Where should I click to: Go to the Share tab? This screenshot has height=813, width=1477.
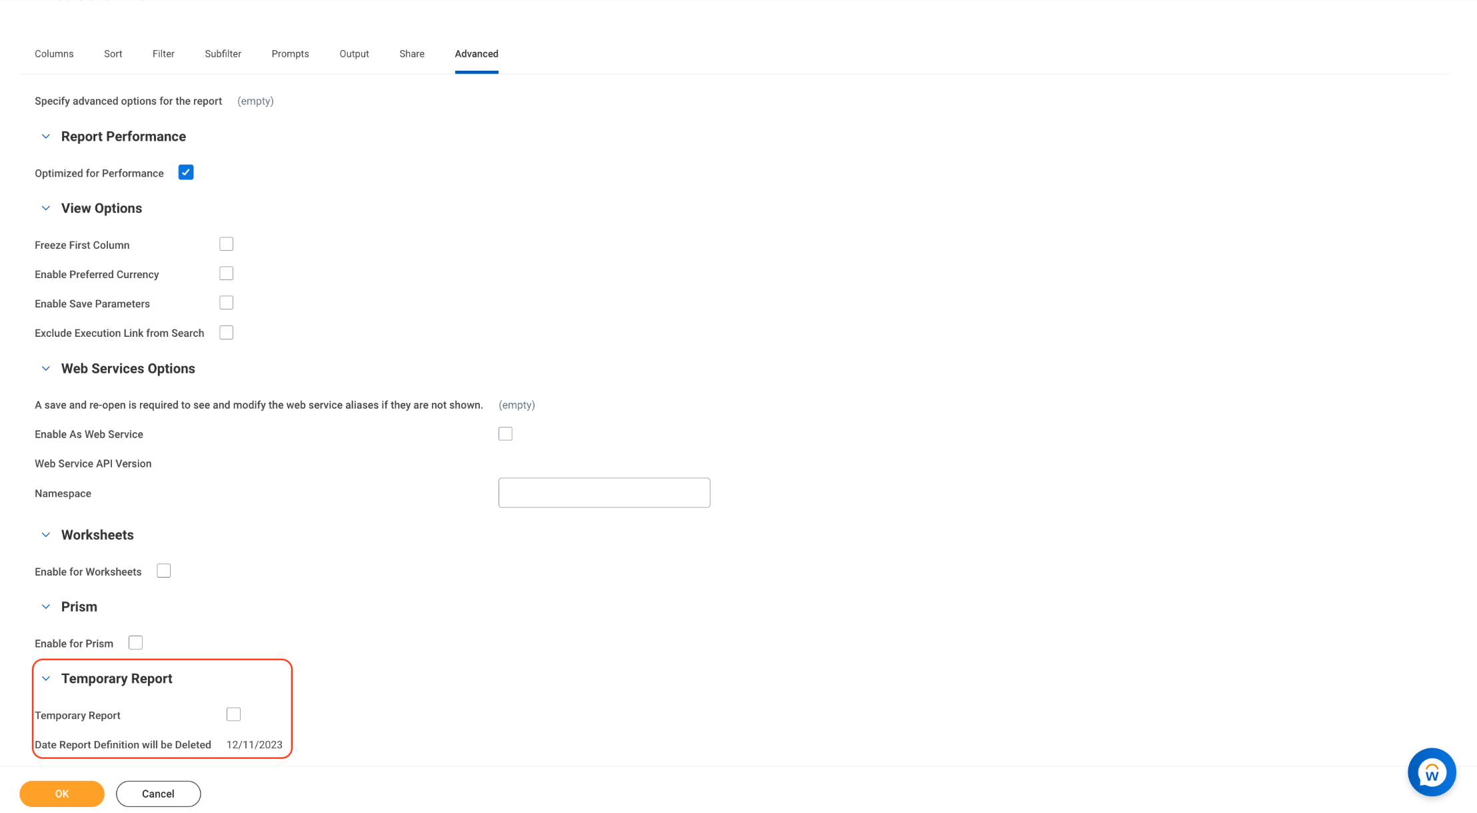411,54
